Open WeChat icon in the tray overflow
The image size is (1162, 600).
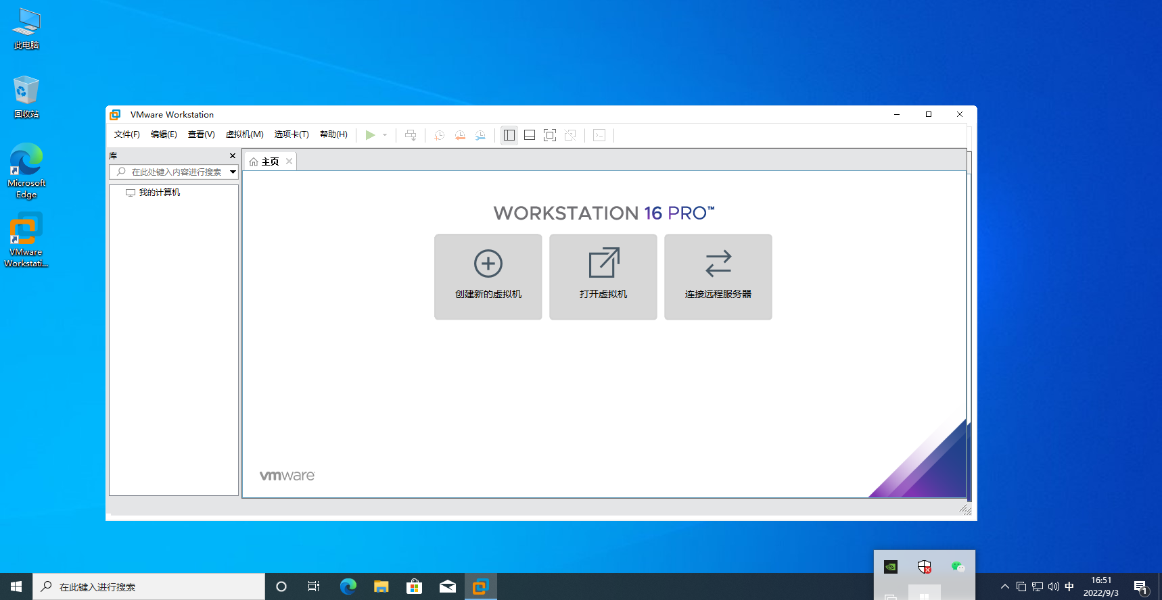tap(958, 567)
